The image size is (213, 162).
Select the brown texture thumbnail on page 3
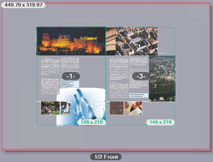coord(117,108)
